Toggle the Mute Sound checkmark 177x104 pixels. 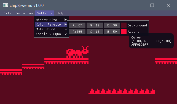pos(66,29)
